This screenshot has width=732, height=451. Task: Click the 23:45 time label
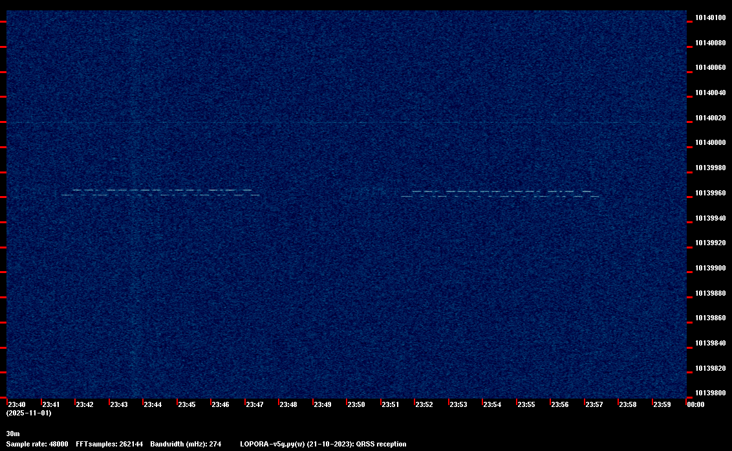click(187, 404)
